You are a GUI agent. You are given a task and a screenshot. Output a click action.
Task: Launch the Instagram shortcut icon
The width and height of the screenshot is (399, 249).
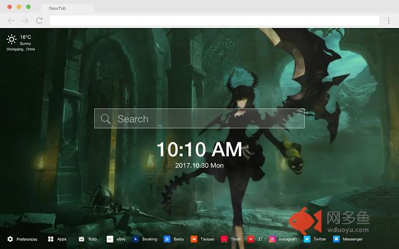click(272, 239)
